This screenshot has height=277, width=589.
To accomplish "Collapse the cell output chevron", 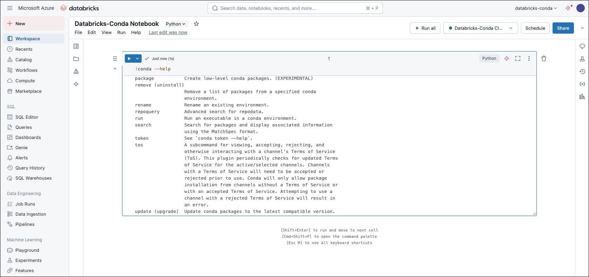I will [x=115, y=69].
